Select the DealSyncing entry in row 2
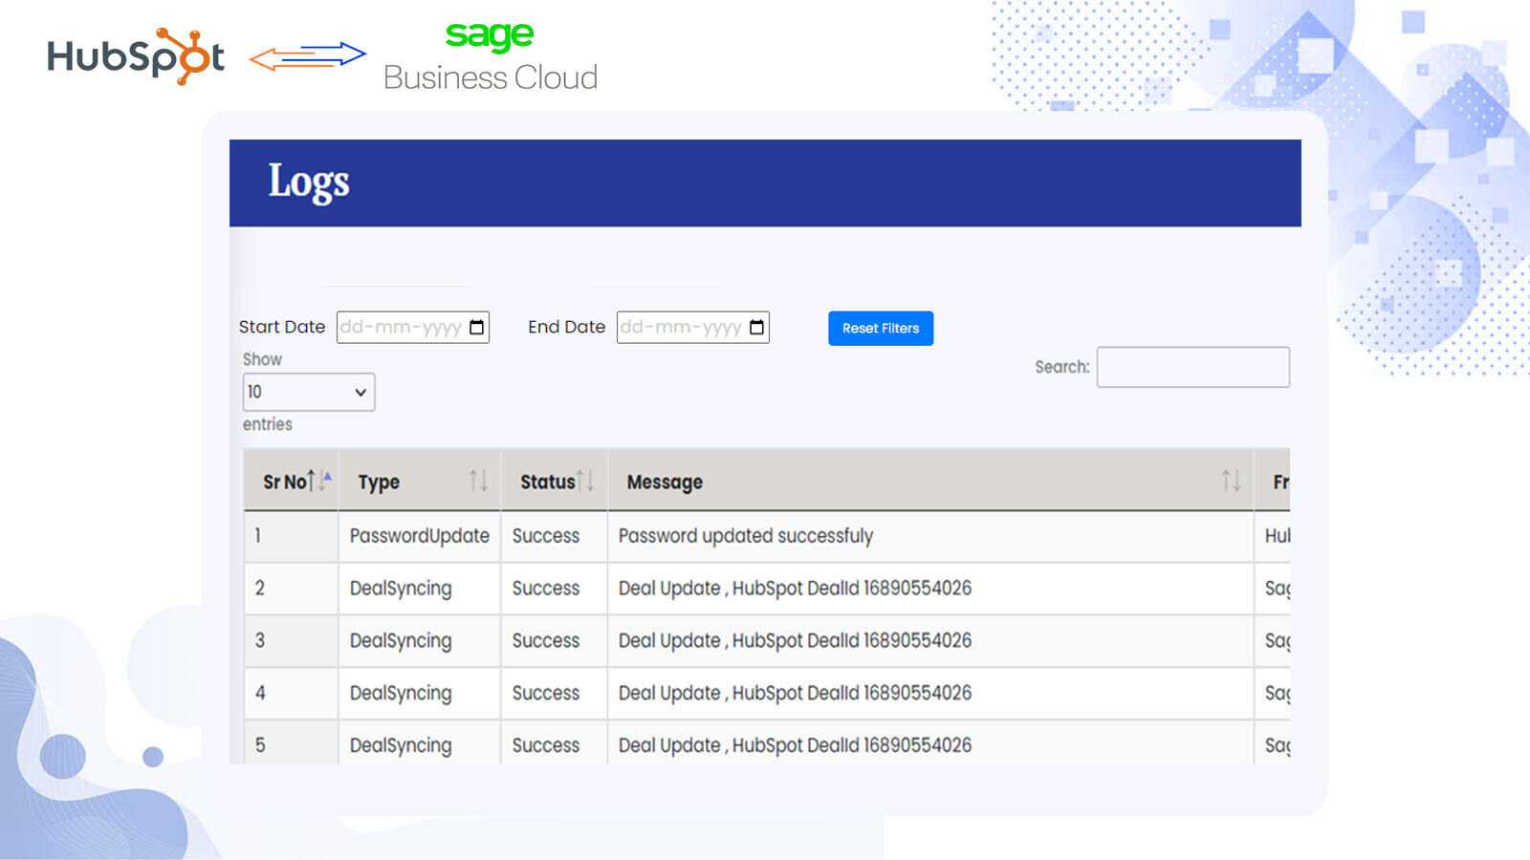1530x860 pixels. (x=401, y=589)
